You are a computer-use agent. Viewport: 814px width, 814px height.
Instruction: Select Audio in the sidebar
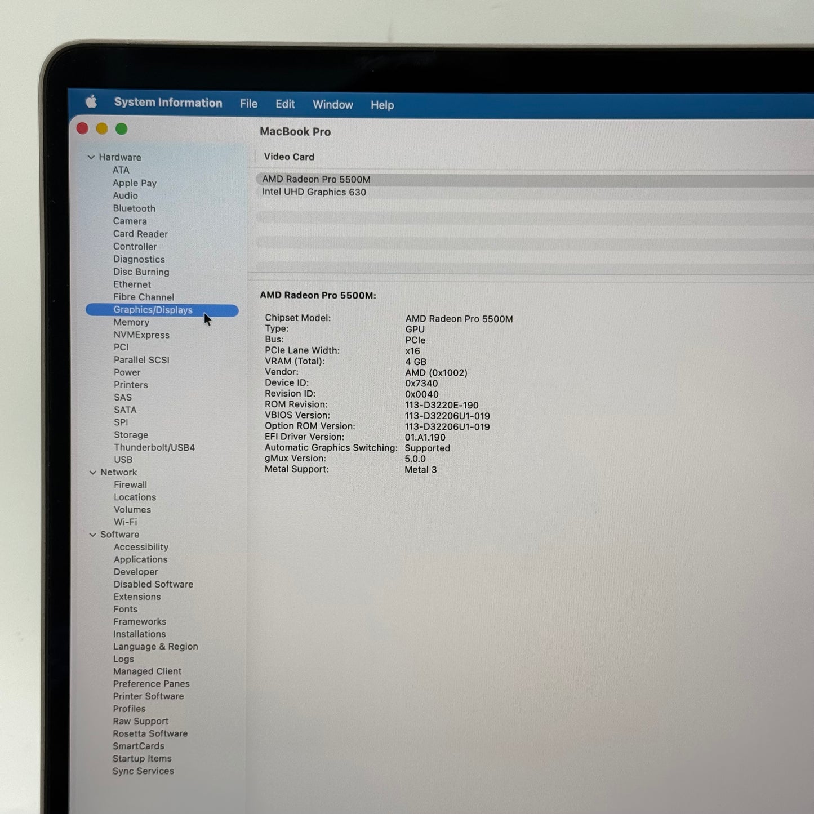coord(125,195)
